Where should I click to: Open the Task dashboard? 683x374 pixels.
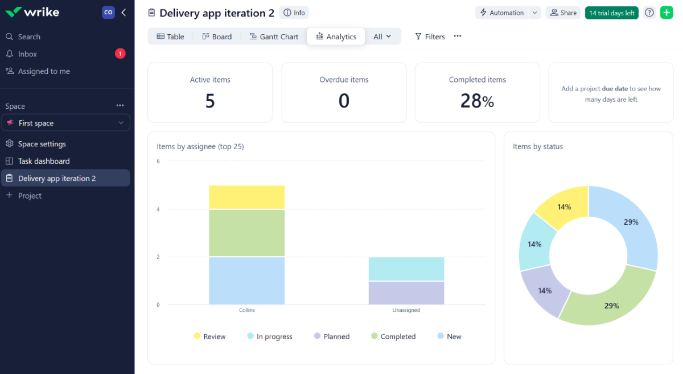[x=46, y=161]
